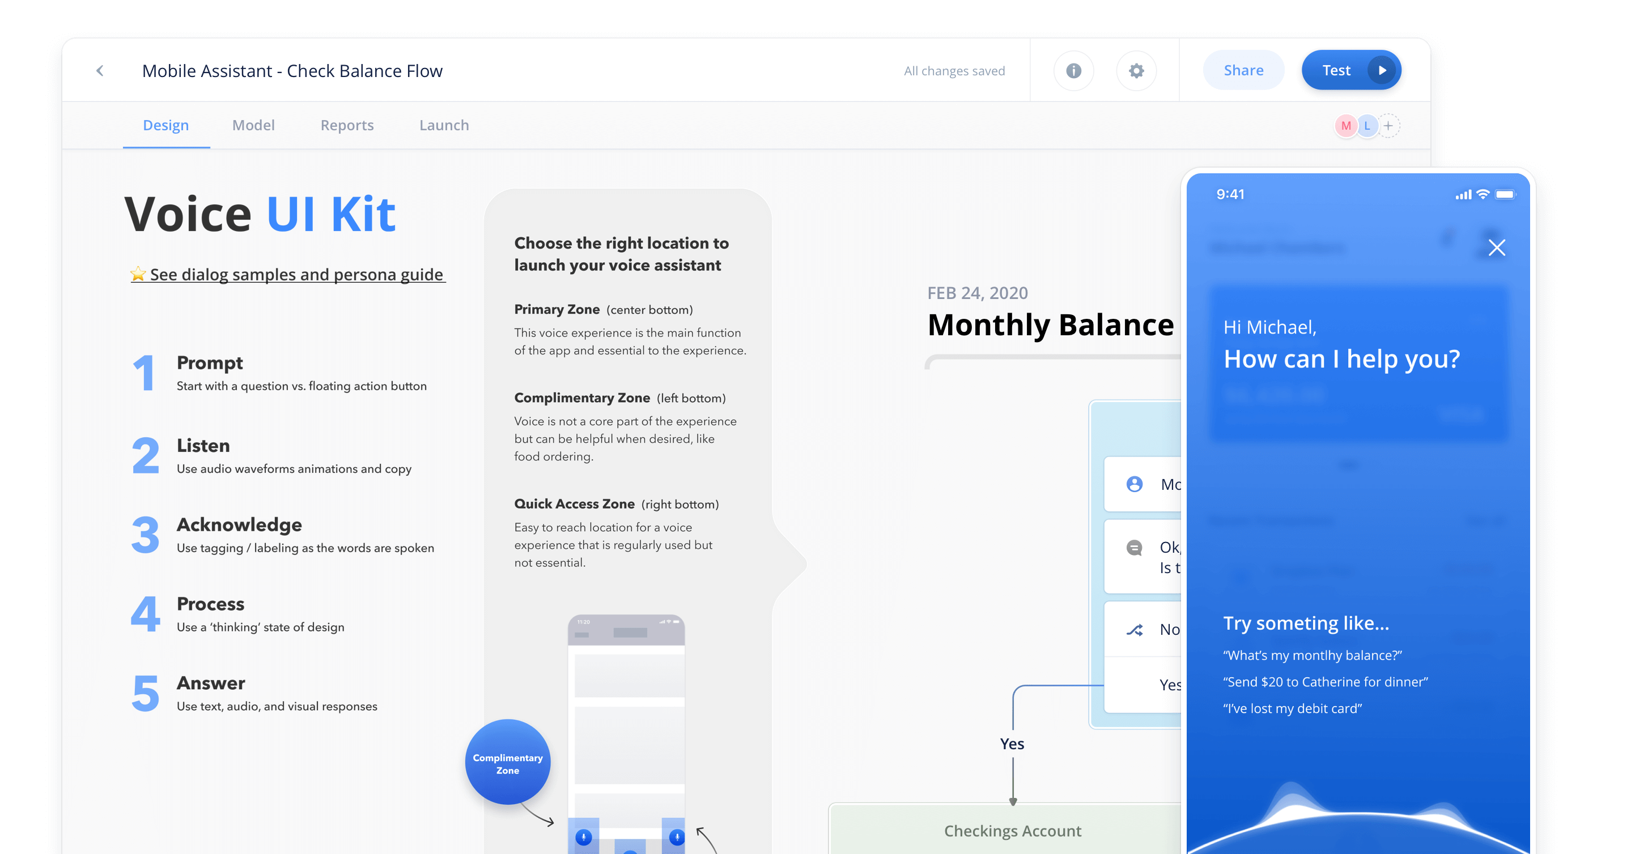The height and width of the screenshot is (854, 1631).
Task: Open the settings gear icon
Action: 1136,70
